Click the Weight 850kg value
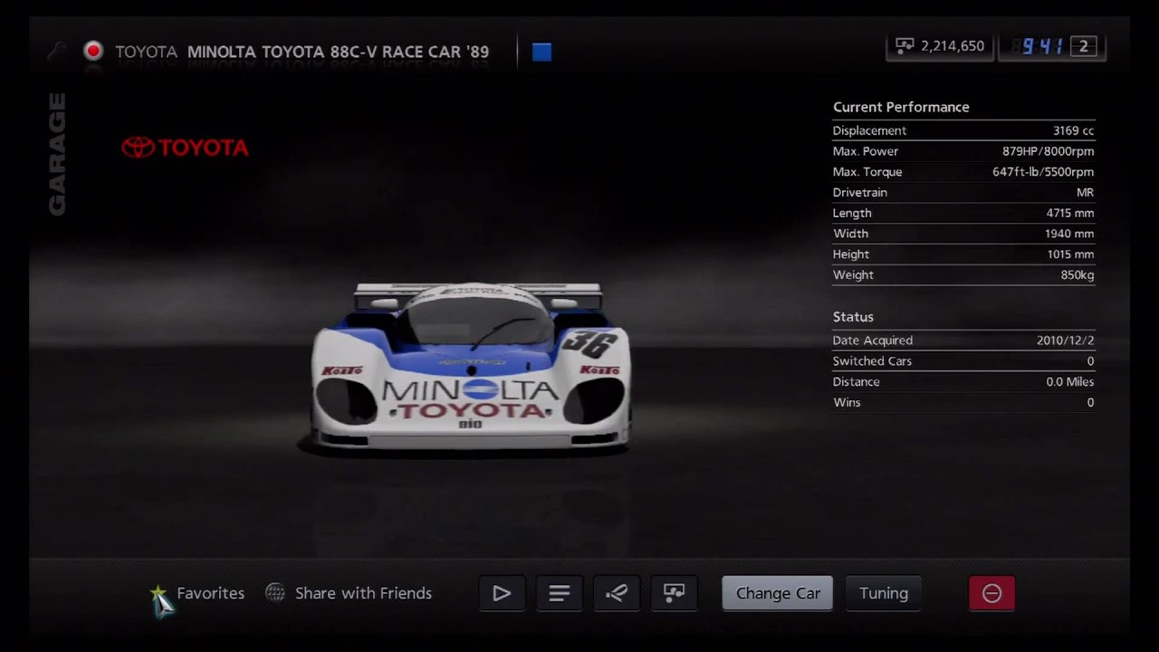The height and width of the screenshot is (652, 1159). (1078, 275)
